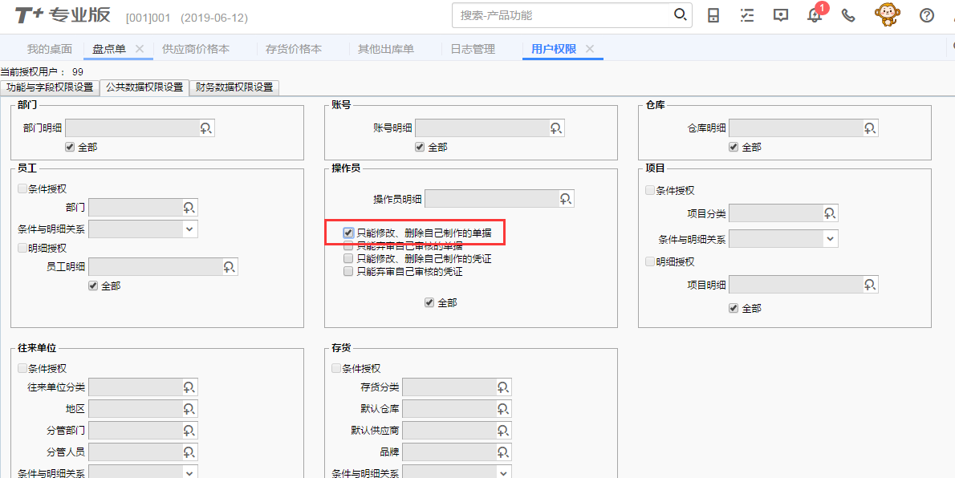
Task: Expand 条件与明细关系 dropdown in 员工 section
Action: point(189,229)
